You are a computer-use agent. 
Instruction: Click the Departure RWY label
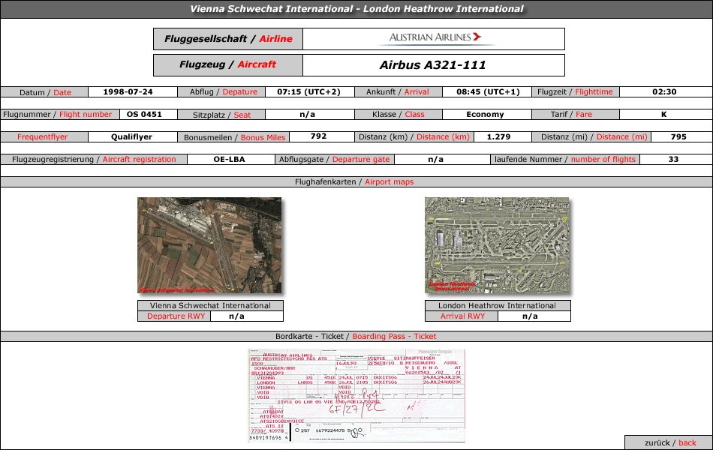[x=174, y=316]
